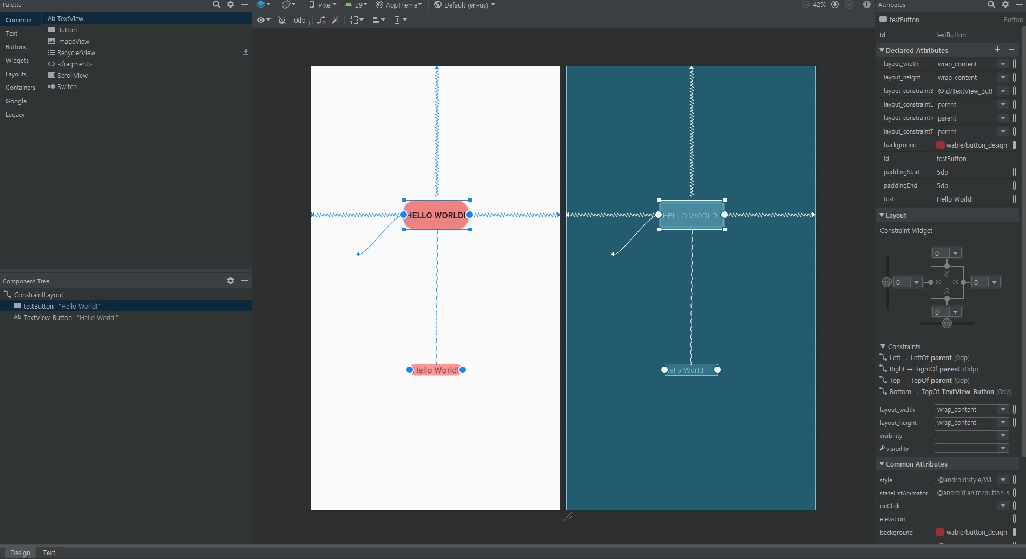Collapse the Declared Attributes section
This screenshot has height=559, width=1026.
tap(882, 50)
